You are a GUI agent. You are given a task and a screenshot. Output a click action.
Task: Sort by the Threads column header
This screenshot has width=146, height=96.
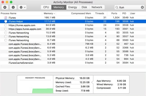point(100,13)
